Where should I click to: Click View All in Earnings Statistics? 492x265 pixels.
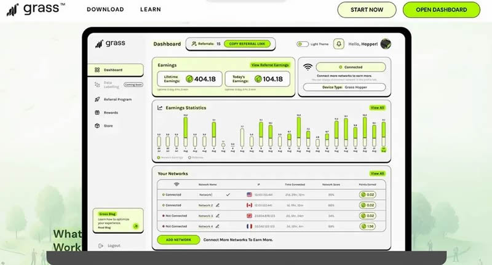coord(377,108)
